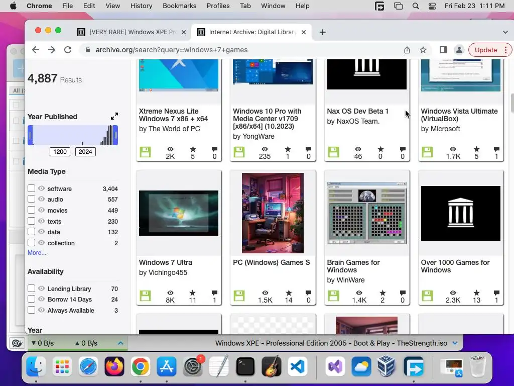Check the collection media type filter

[31, 243]
